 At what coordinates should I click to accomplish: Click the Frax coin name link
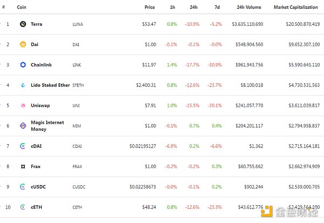tap(36, 166)
